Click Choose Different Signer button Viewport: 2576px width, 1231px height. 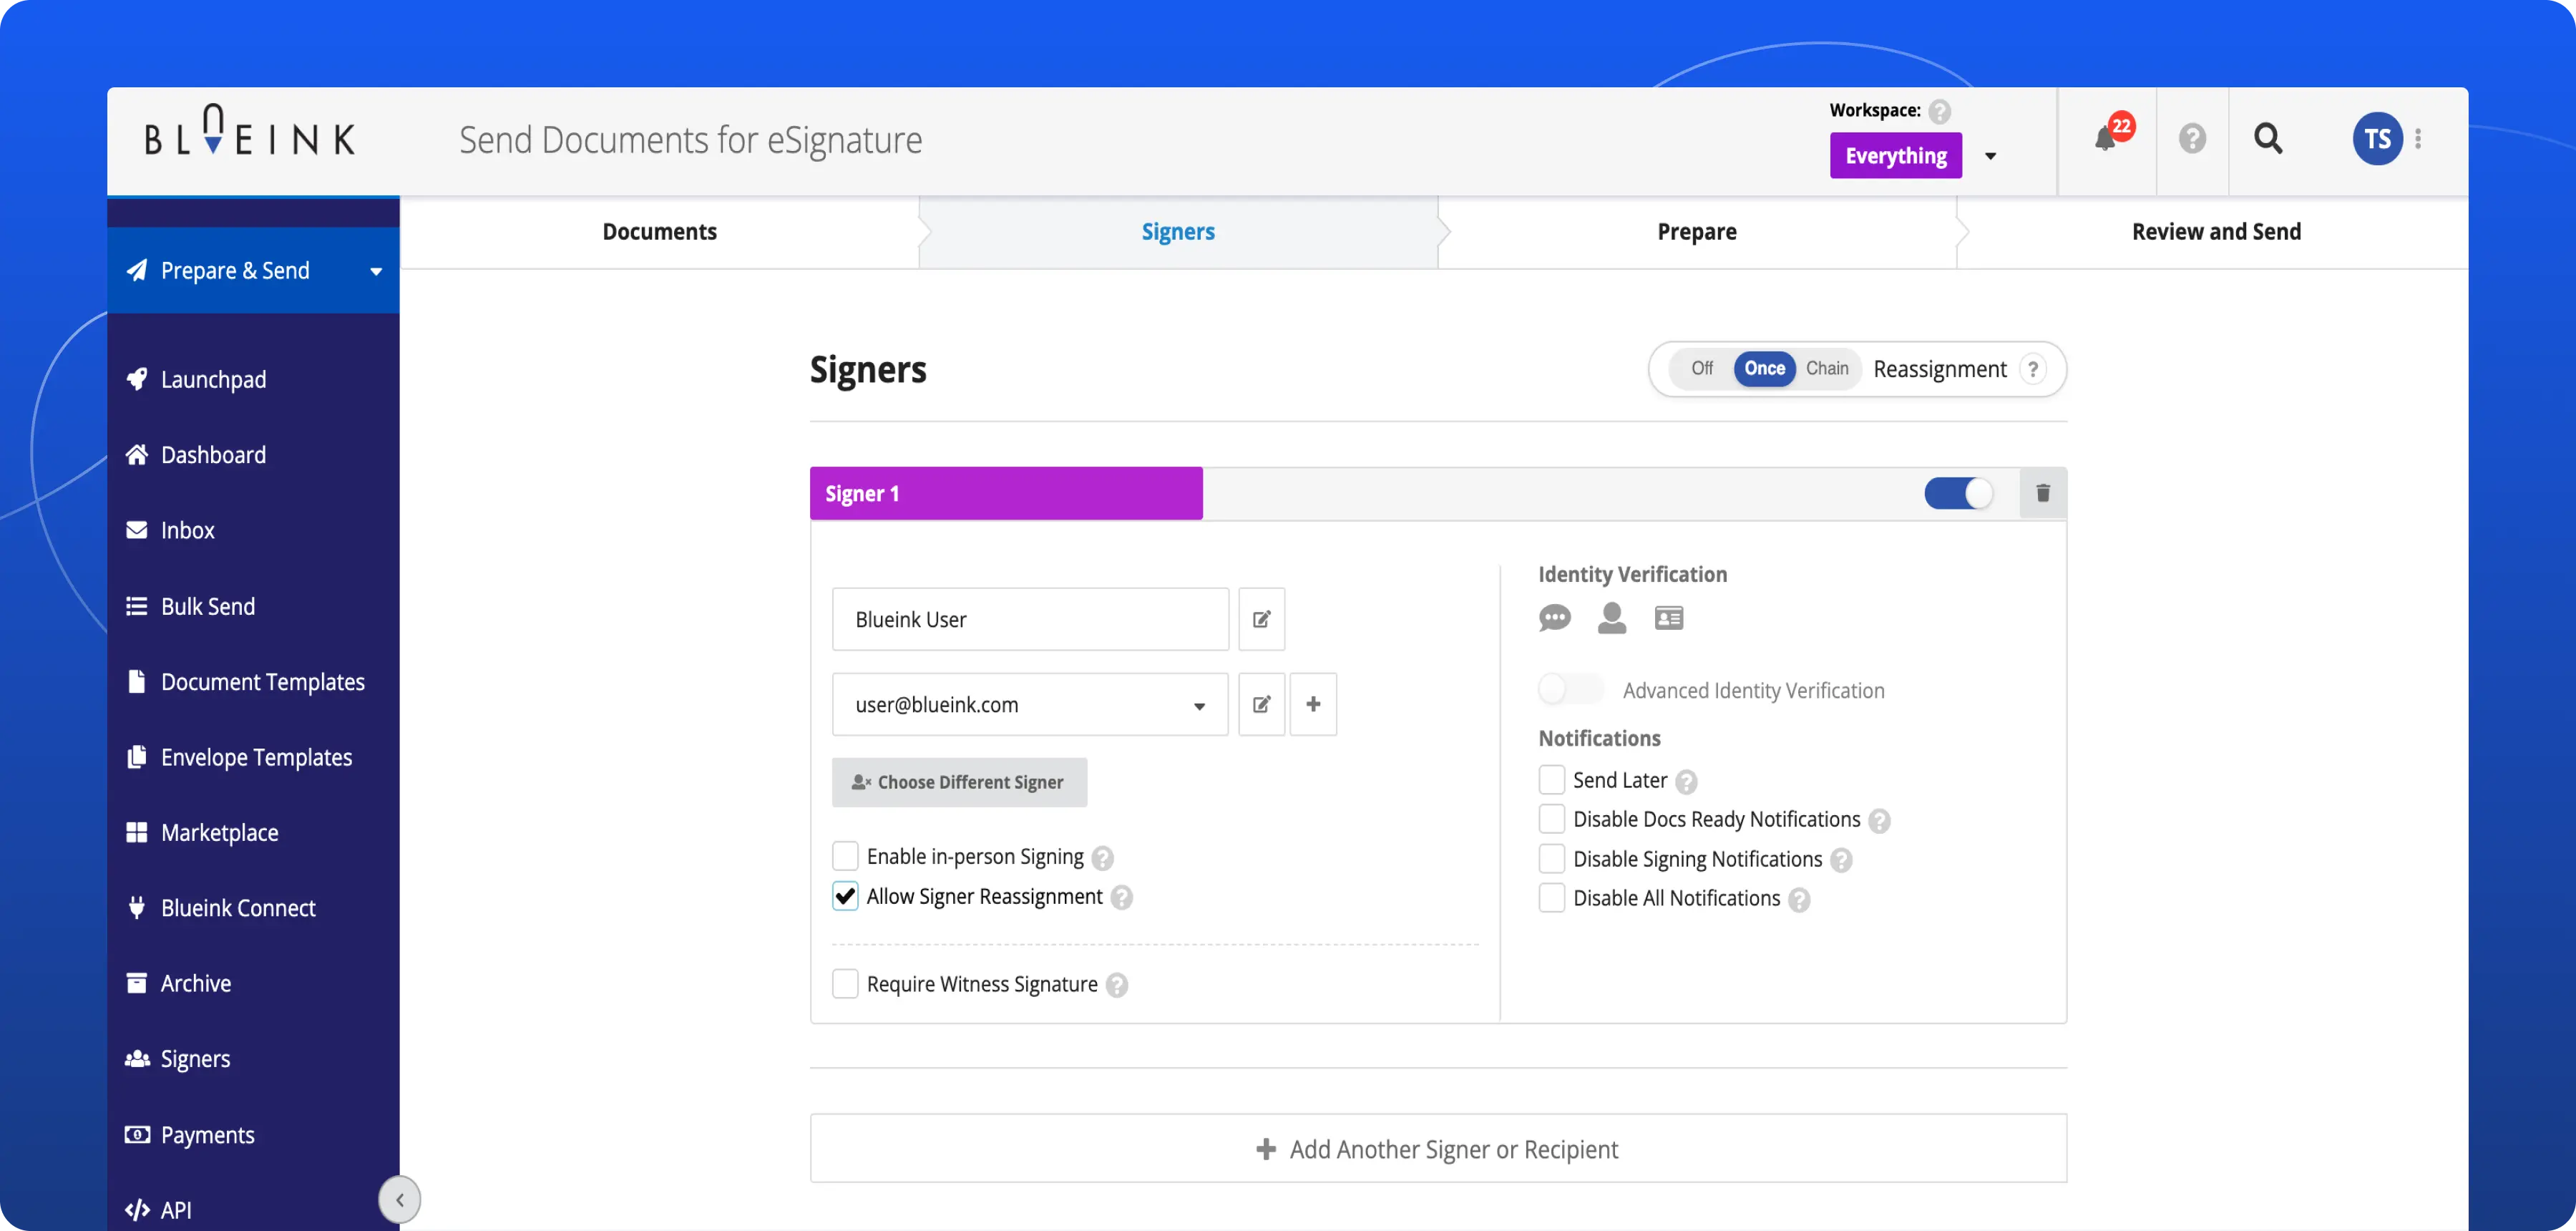point(959,782)
